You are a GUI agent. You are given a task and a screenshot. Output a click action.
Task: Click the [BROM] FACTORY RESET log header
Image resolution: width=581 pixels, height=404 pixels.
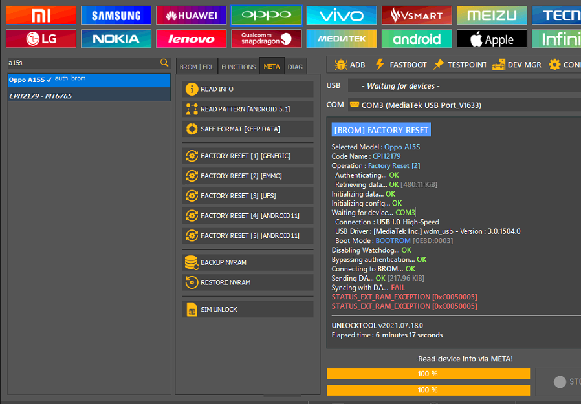(381, 131)
